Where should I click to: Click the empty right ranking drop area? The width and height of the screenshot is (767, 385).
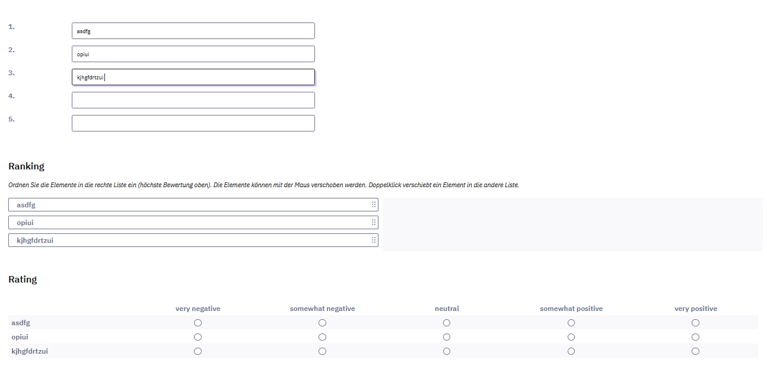573,224
